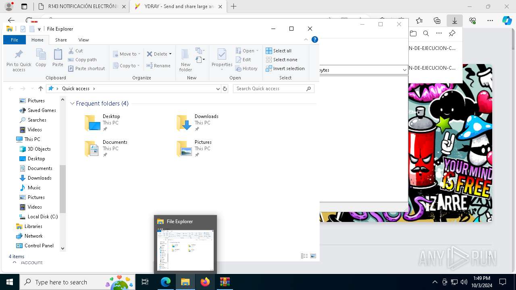516x290 pixels.
Task: Open address bar history dropdown
Action: pyautogui.click(x=218, y=89)
